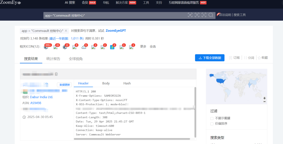Select related icon with 23 badge

tap(56, 47)
